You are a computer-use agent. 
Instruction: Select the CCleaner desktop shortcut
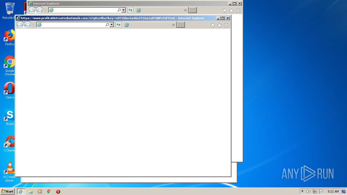[x=9, y=144]
